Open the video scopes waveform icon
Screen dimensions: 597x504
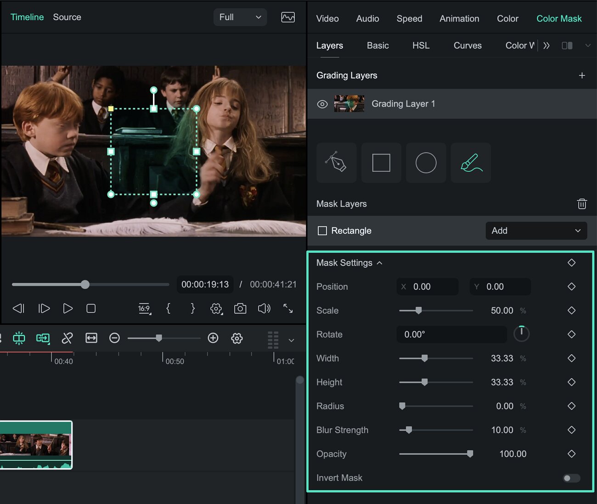288,17
